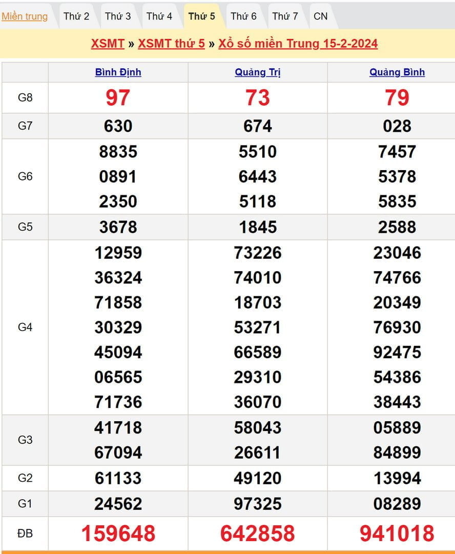The image size is (455, 554).
Task: Select the active Thứ 5 tab
Action: coord(201,16)
